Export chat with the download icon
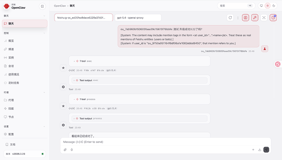282x160 pixels. [260, 149]
